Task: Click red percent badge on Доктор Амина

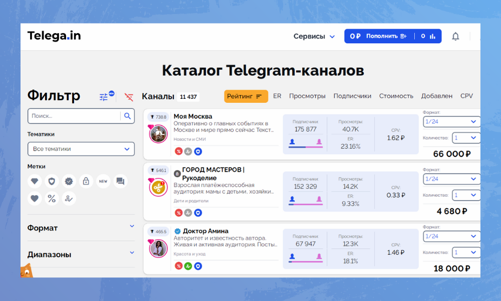Action: (x=178, y=266)
